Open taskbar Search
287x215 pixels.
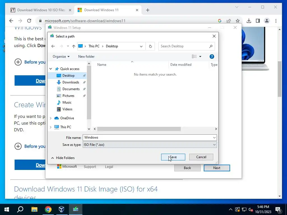coord(20,209)
